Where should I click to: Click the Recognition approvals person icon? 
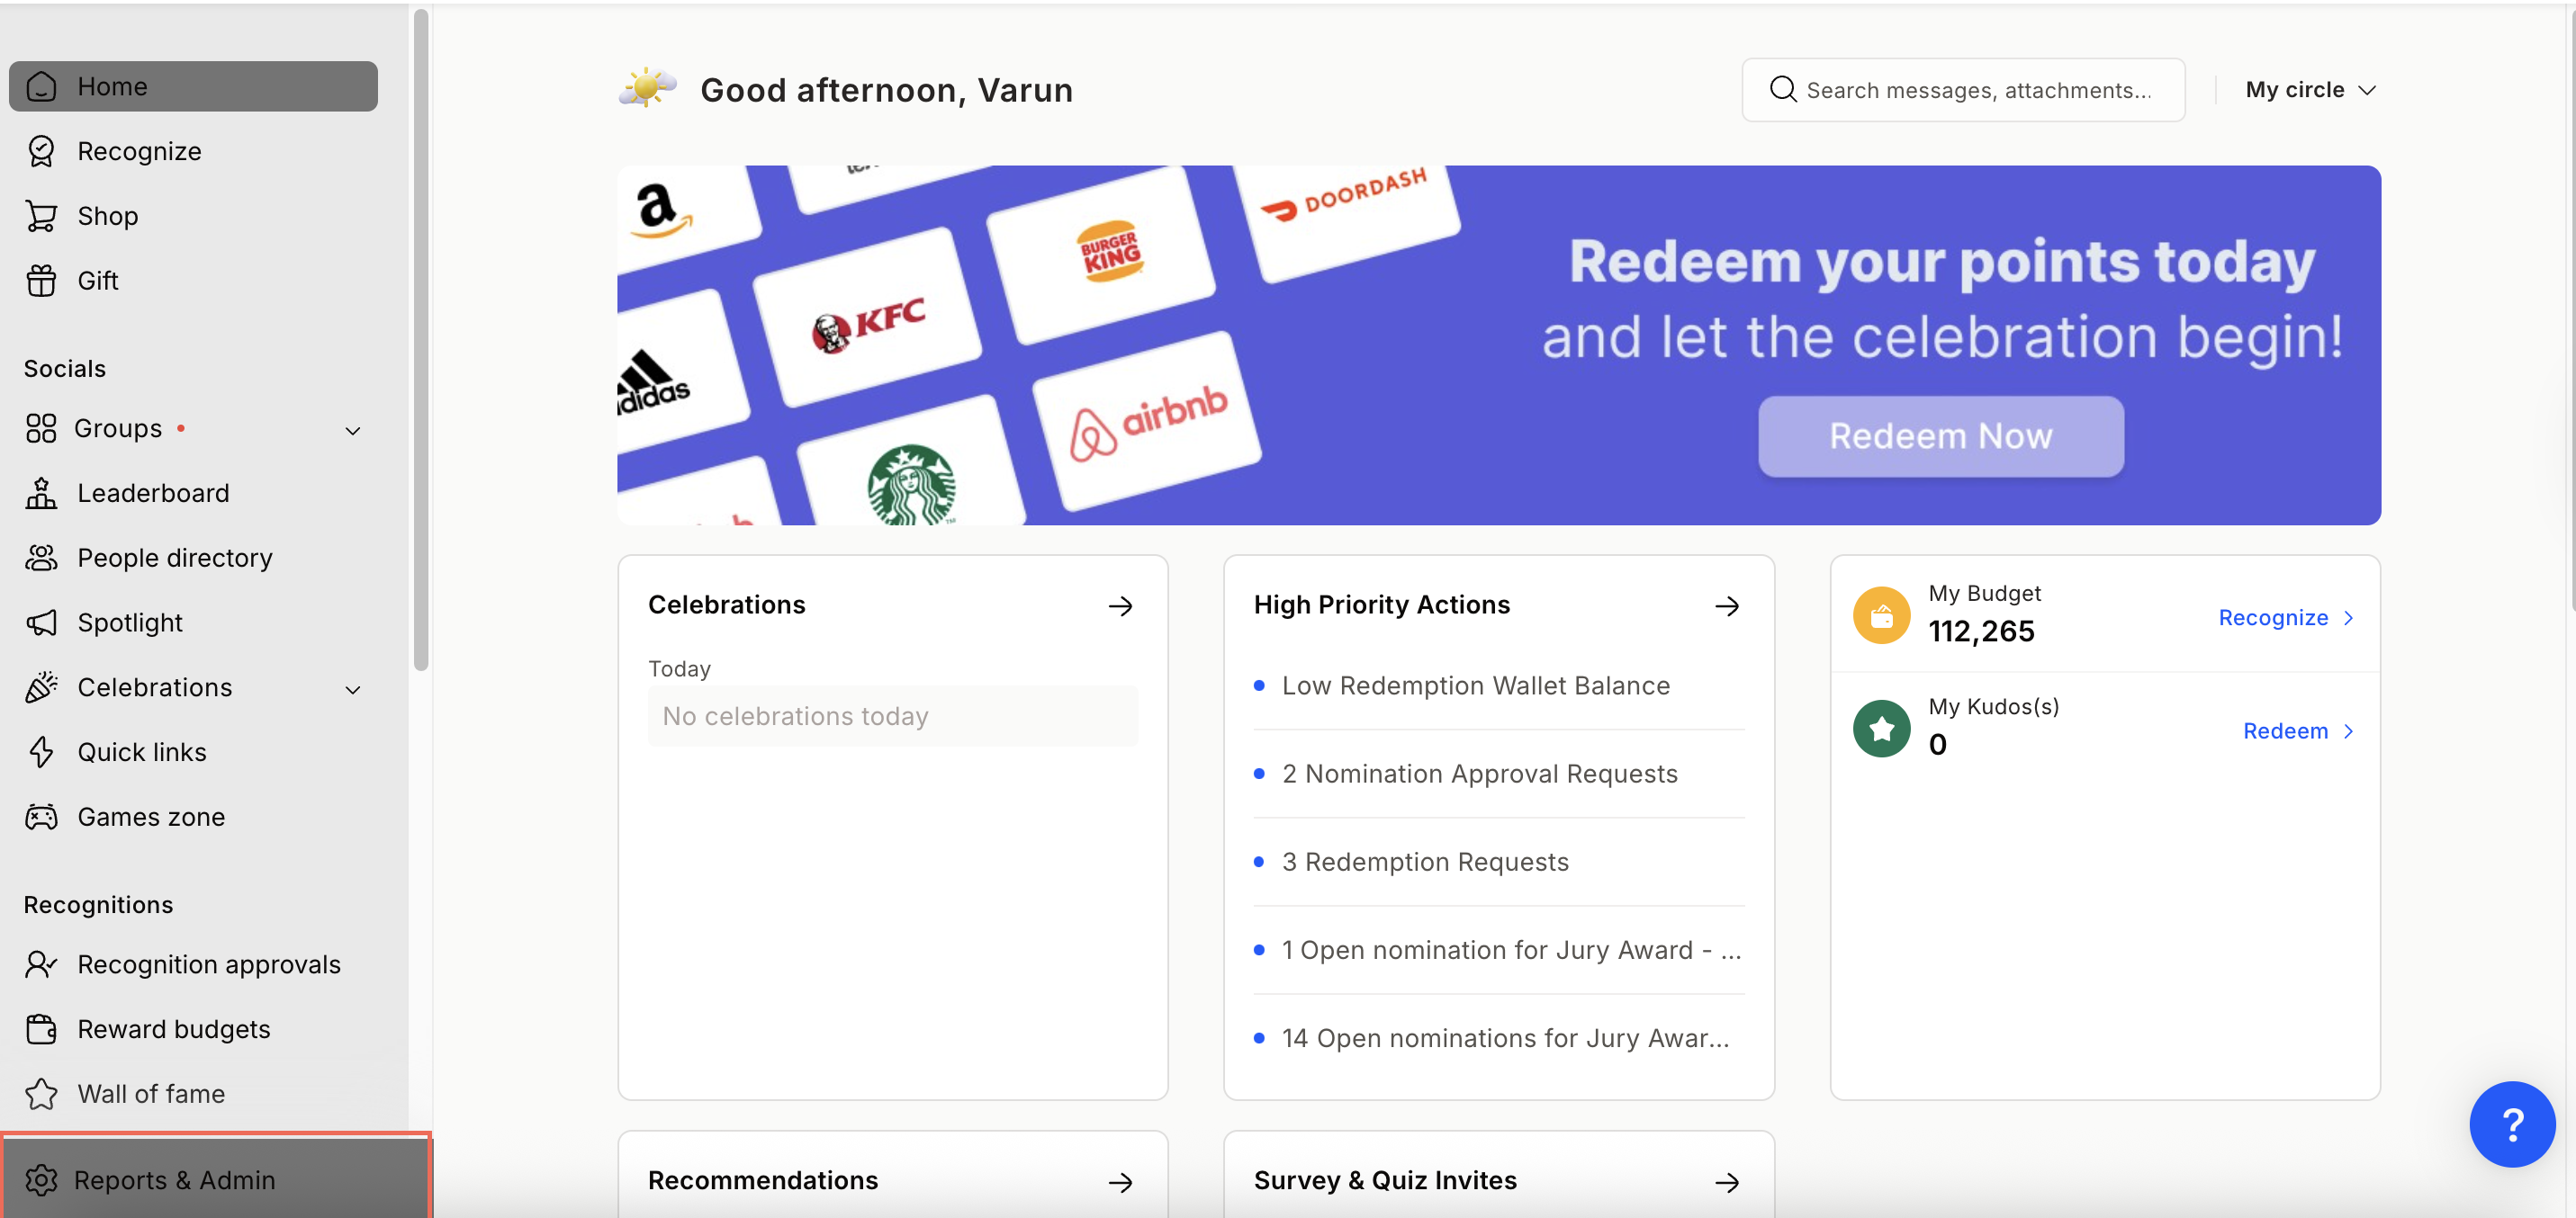(x=41, y=965)
